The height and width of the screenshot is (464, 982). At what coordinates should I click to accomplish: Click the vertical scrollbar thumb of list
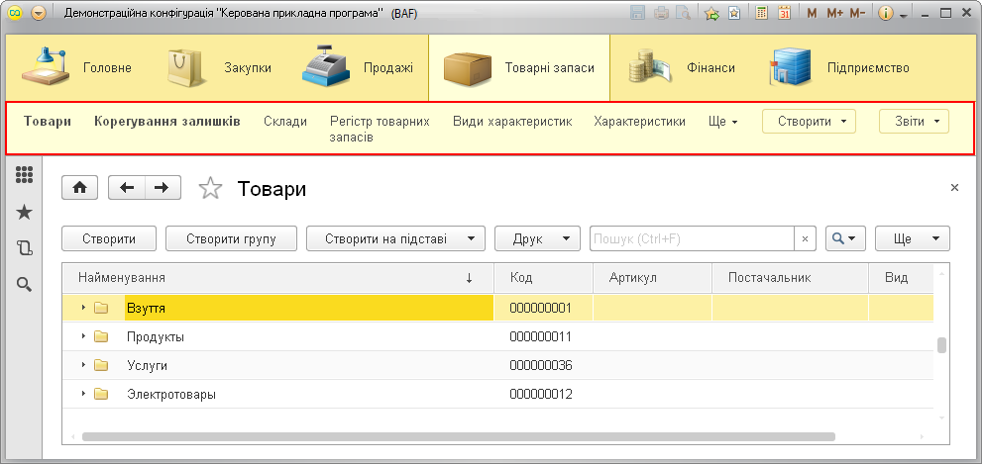(x=940, y=345)
